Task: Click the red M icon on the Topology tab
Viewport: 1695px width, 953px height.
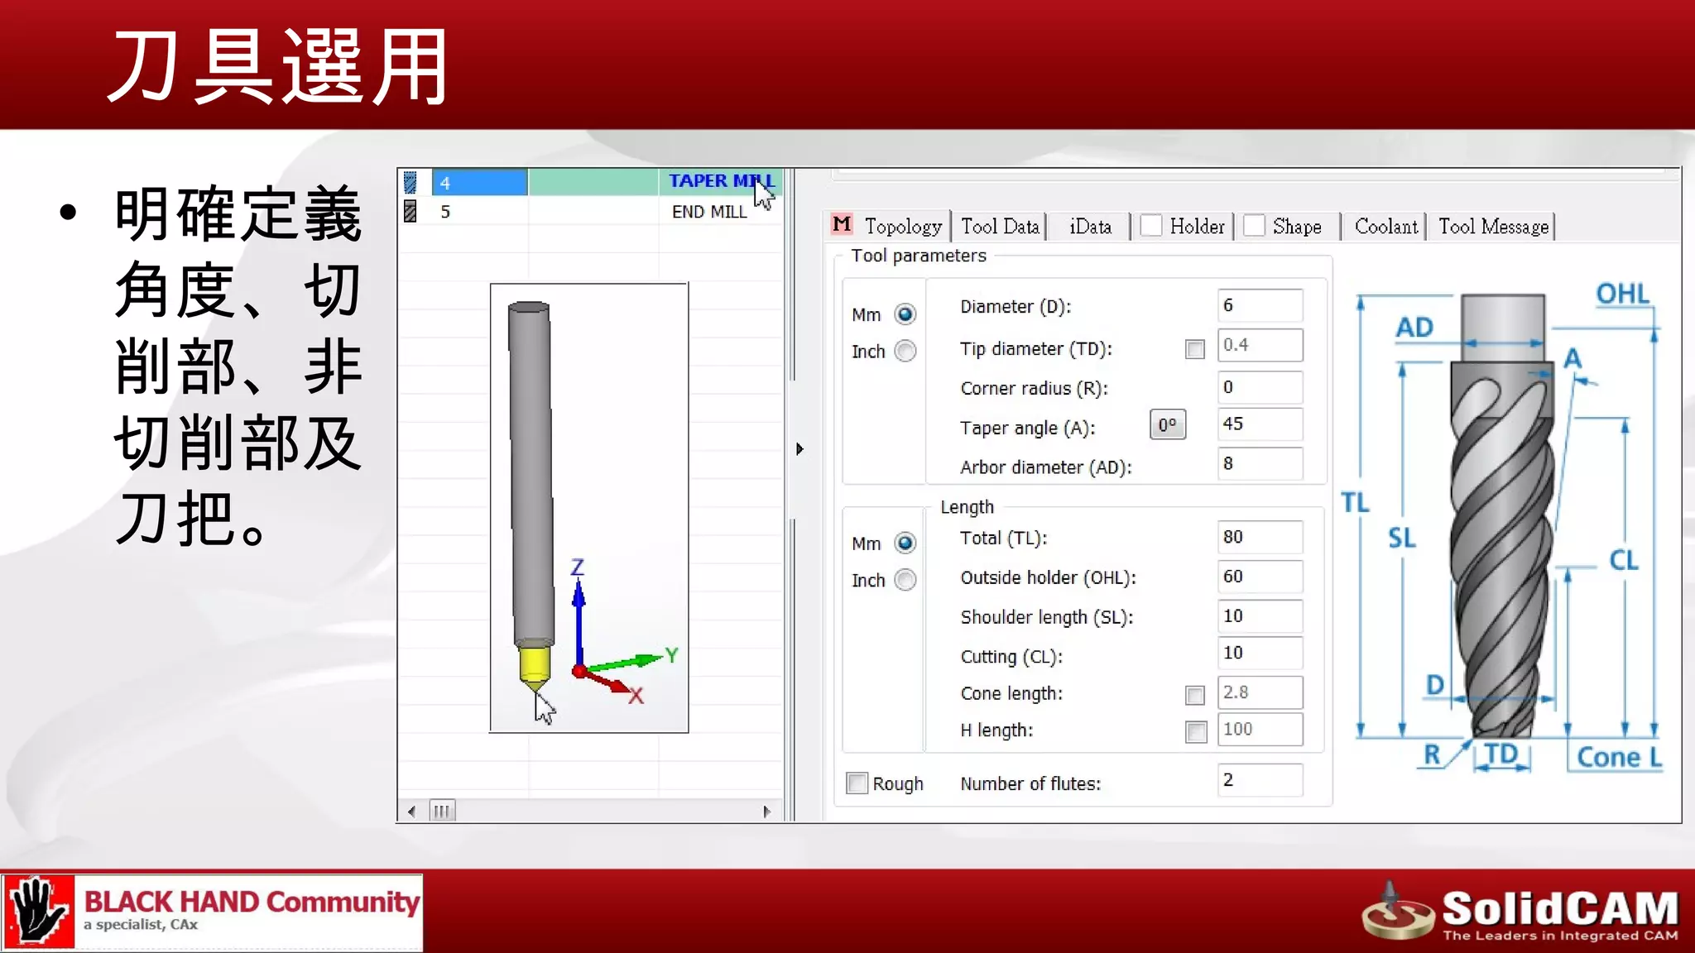Action: tap(842, 224)
